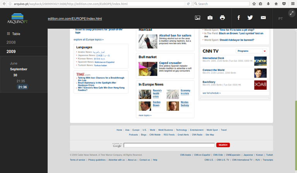Print the archived page
The width and height of the screenshot is (297, 173).
point(222,18)
